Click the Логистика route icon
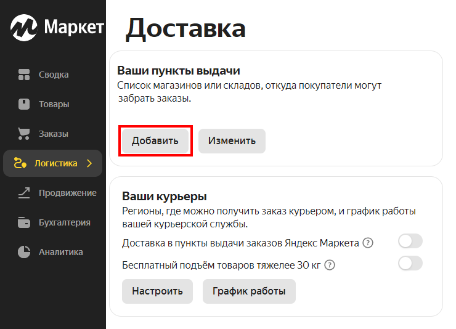This screenshot has height=329, width=456. pyautogui.click(x=20, y=163)
